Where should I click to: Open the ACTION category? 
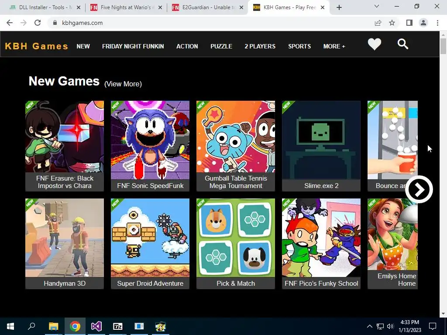point(187,46)
